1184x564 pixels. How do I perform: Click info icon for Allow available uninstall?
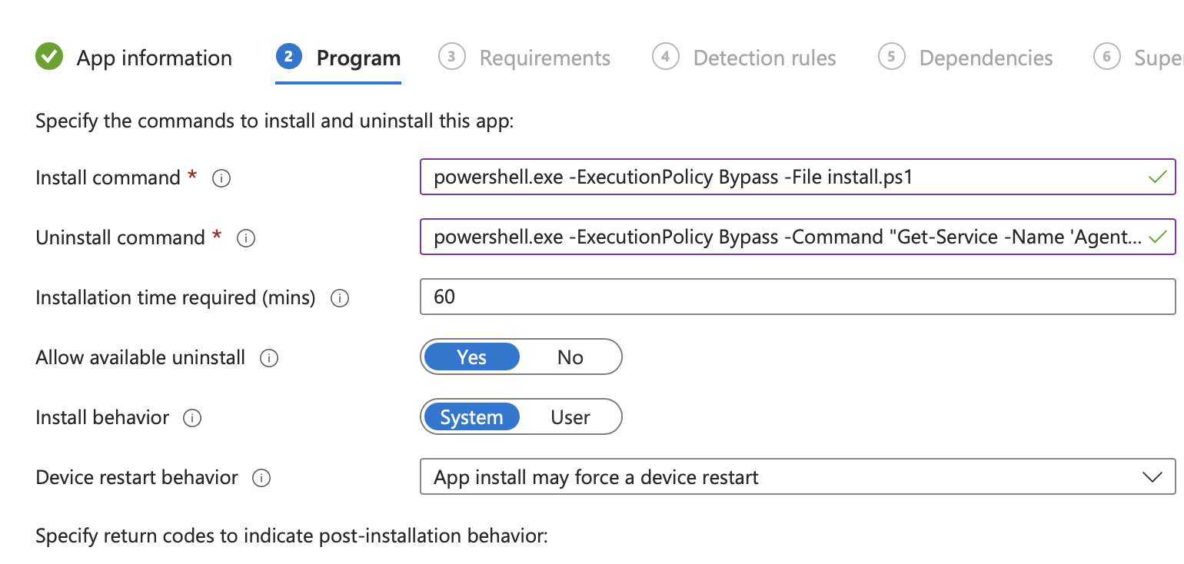[268, 358]
